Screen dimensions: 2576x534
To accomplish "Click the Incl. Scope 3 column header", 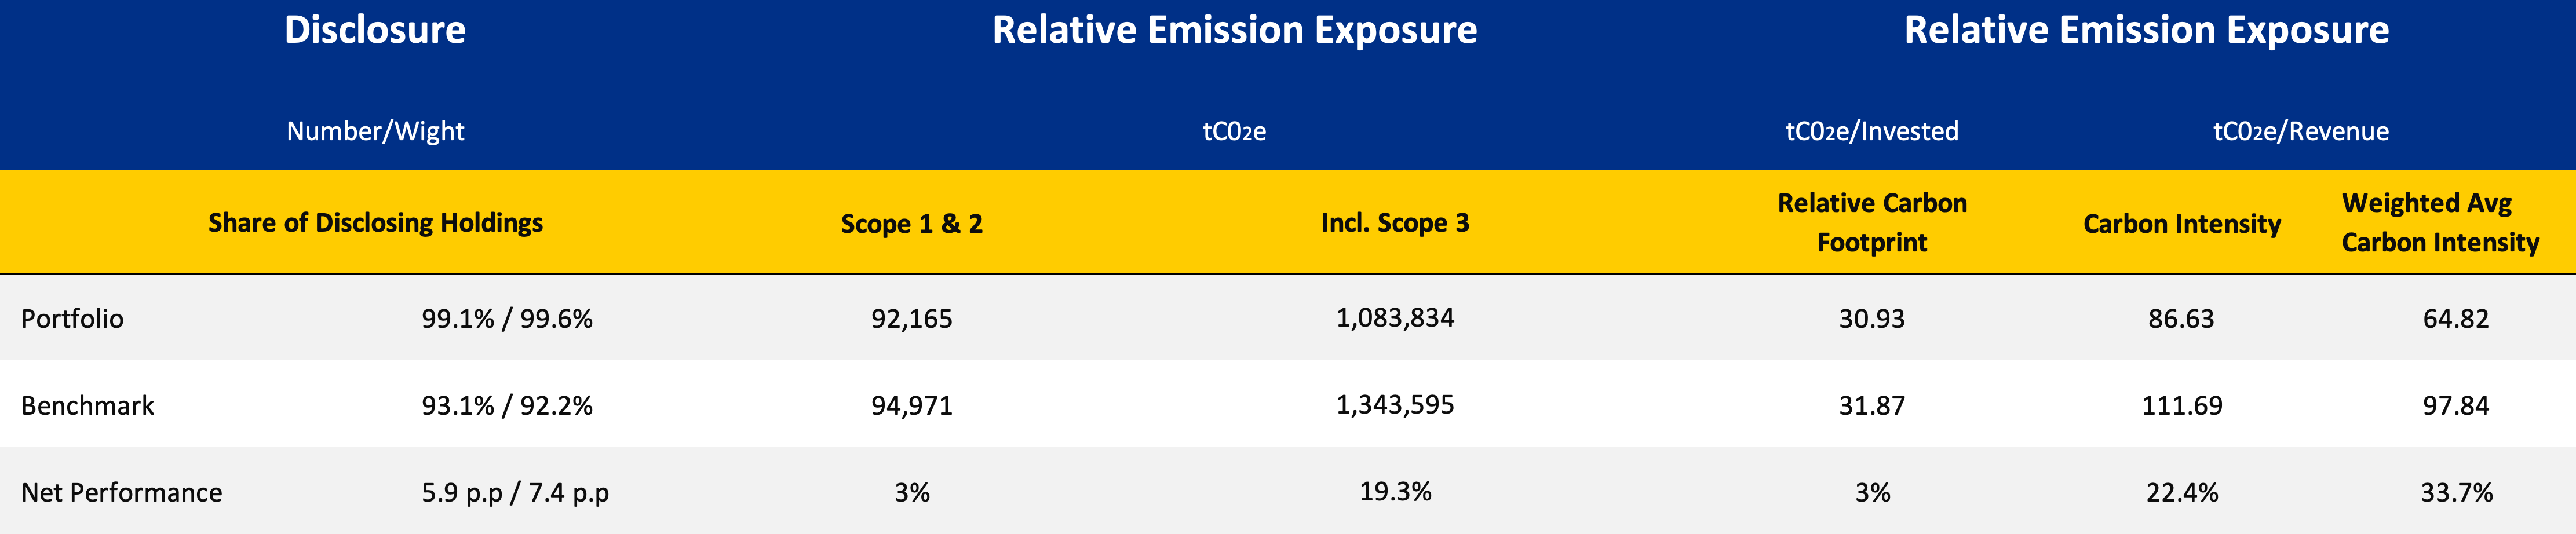I will (x=1395, y=222).
